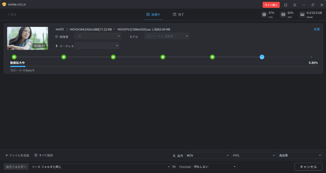
Task: Click the MRAM memory icon
Action: coord(302,15)
